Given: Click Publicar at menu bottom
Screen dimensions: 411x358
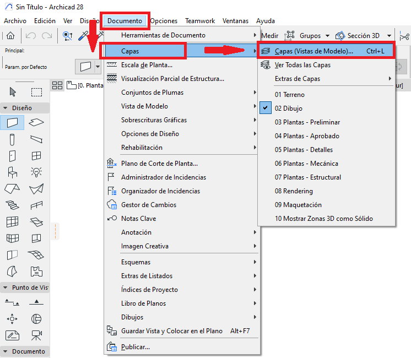Looking at the screenshot, I should [x=135, y=346].
